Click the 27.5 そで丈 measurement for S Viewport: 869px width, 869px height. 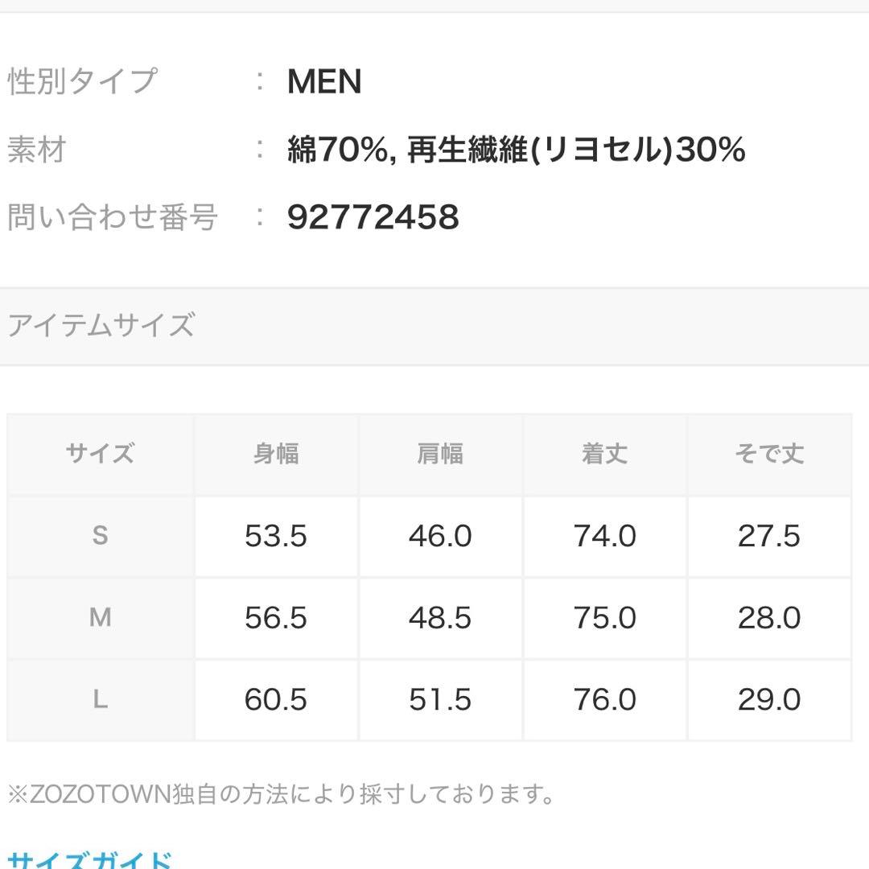[769, 536]
